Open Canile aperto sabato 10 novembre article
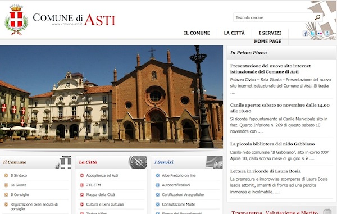Image resolution: width=337 pixels, height=214 pixels. coord(280,108)
